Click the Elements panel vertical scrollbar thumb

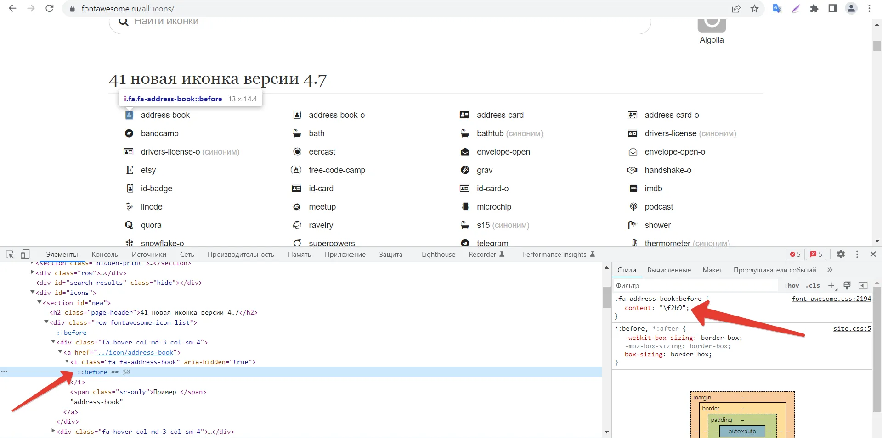click(x=606, y=297)
